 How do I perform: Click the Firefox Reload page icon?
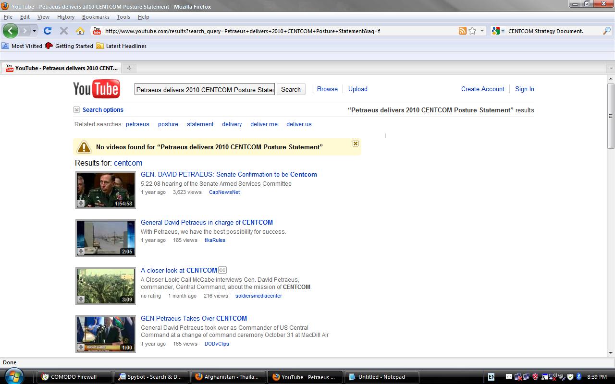click(x=47, y=31)
